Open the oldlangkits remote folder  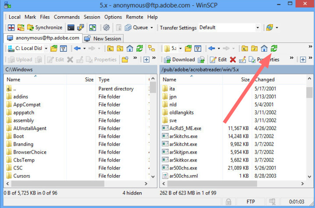click(181, 113)
